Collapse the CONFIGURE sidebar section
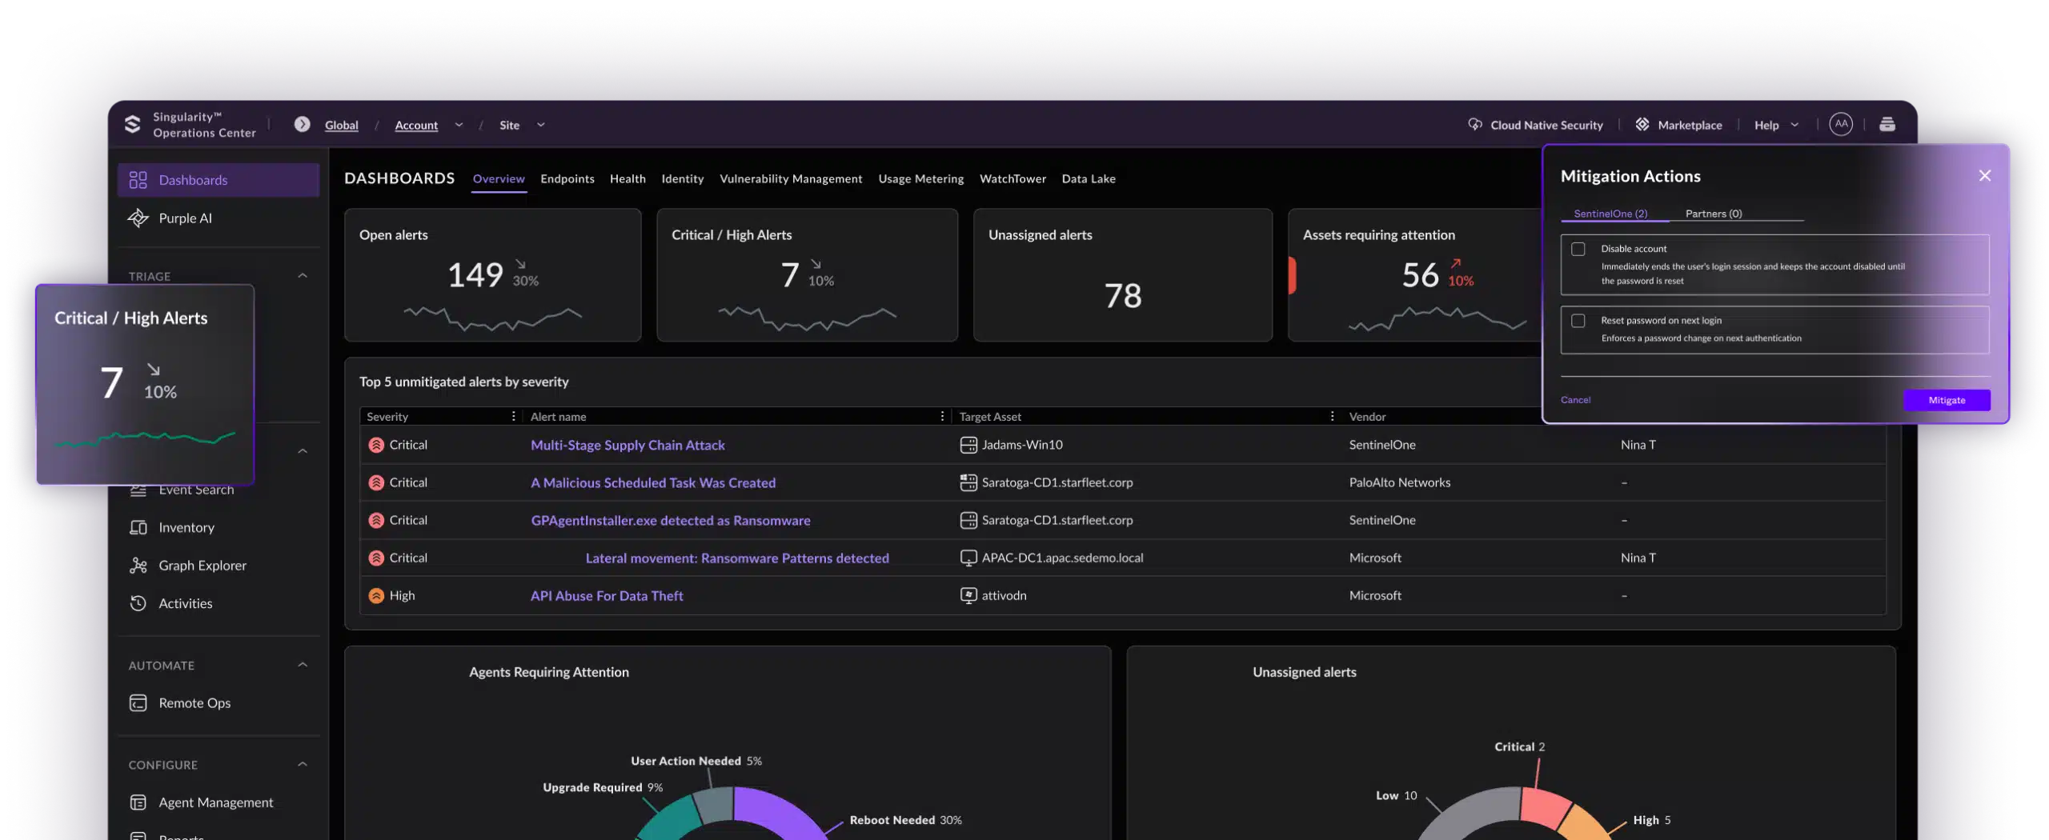The image size is (2049, 840). (303, 764)
